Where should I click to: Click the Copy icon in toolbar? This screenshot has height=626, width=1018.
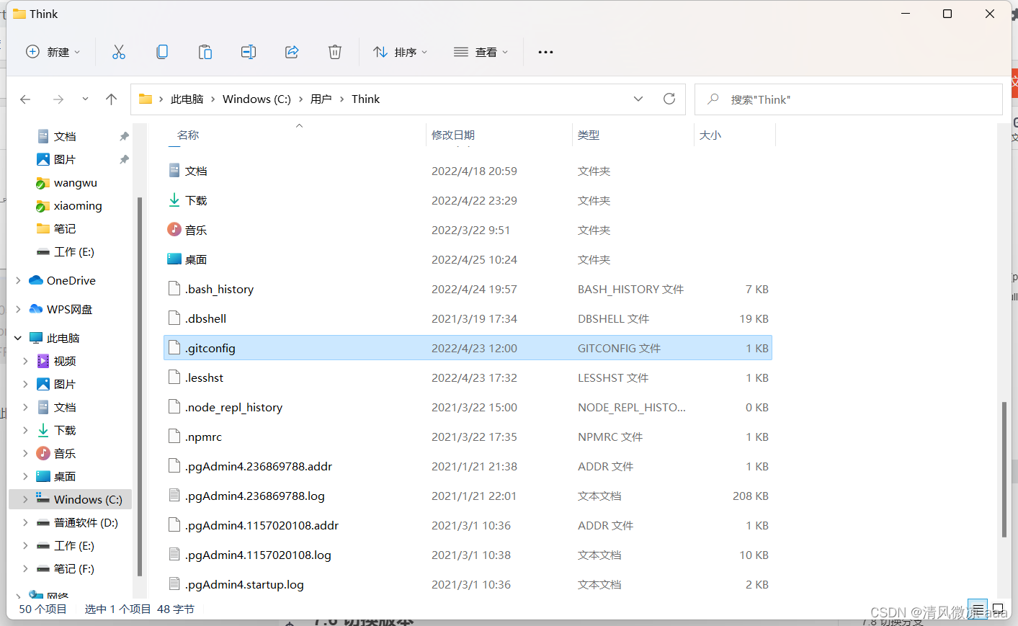(162, 52)
